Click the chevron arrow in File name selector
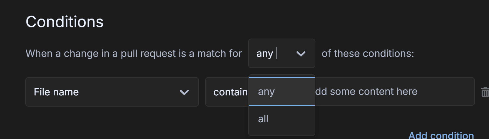This screenshot has height=139, width=489. [x=184, y=92]
